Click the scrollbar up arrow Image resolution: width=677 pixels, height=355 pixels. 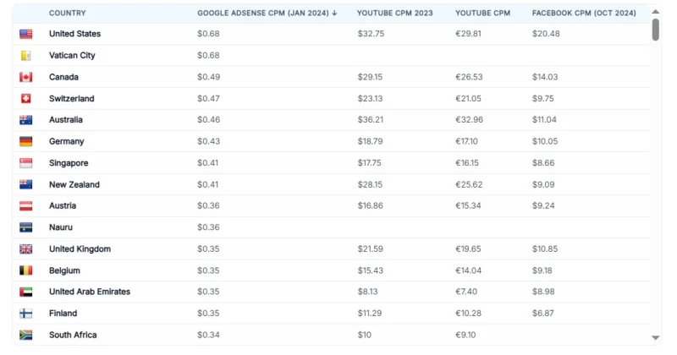click(655, 12)
